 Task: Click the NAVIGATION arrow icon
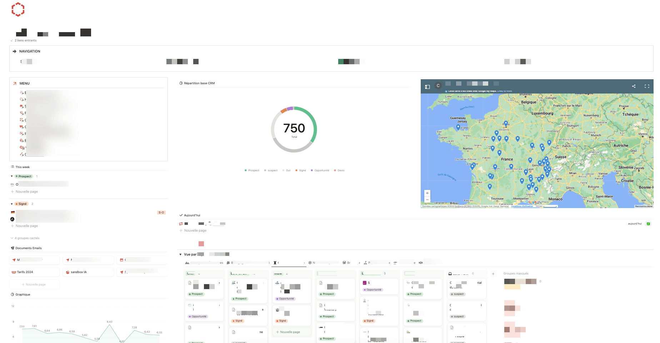point(15,51)
